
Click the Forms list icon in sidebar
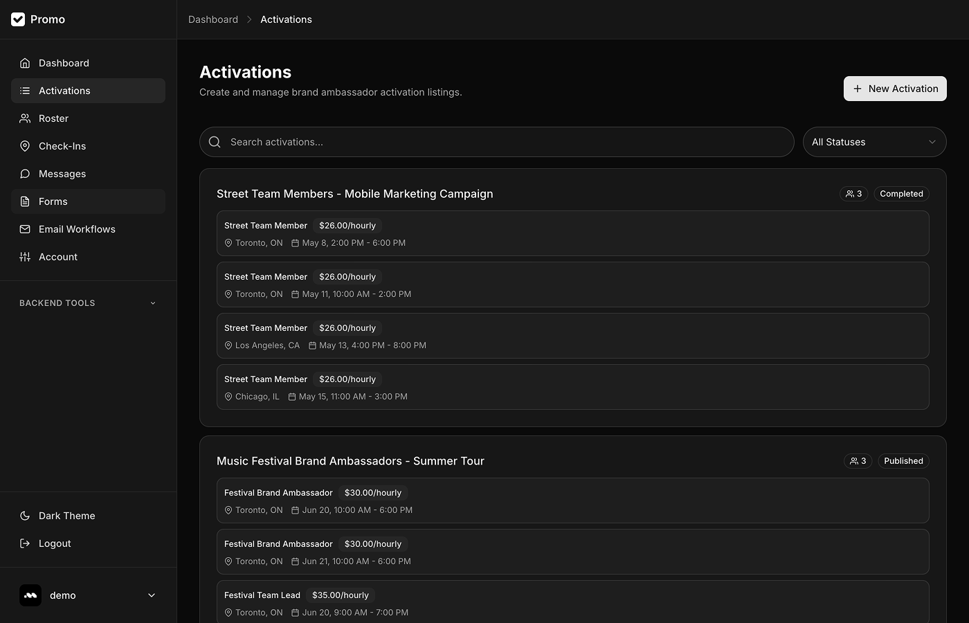pyautogui.click(x=25, y=201)
